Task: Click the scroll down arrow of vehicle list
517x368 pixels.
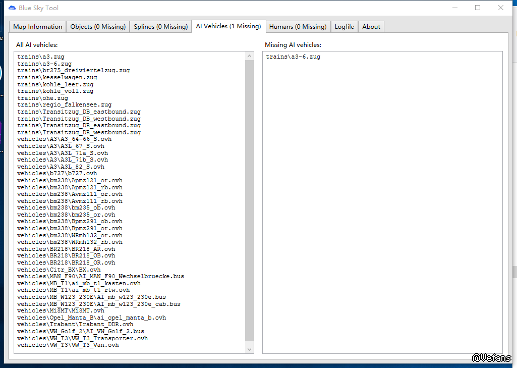Action: [250, 349]
